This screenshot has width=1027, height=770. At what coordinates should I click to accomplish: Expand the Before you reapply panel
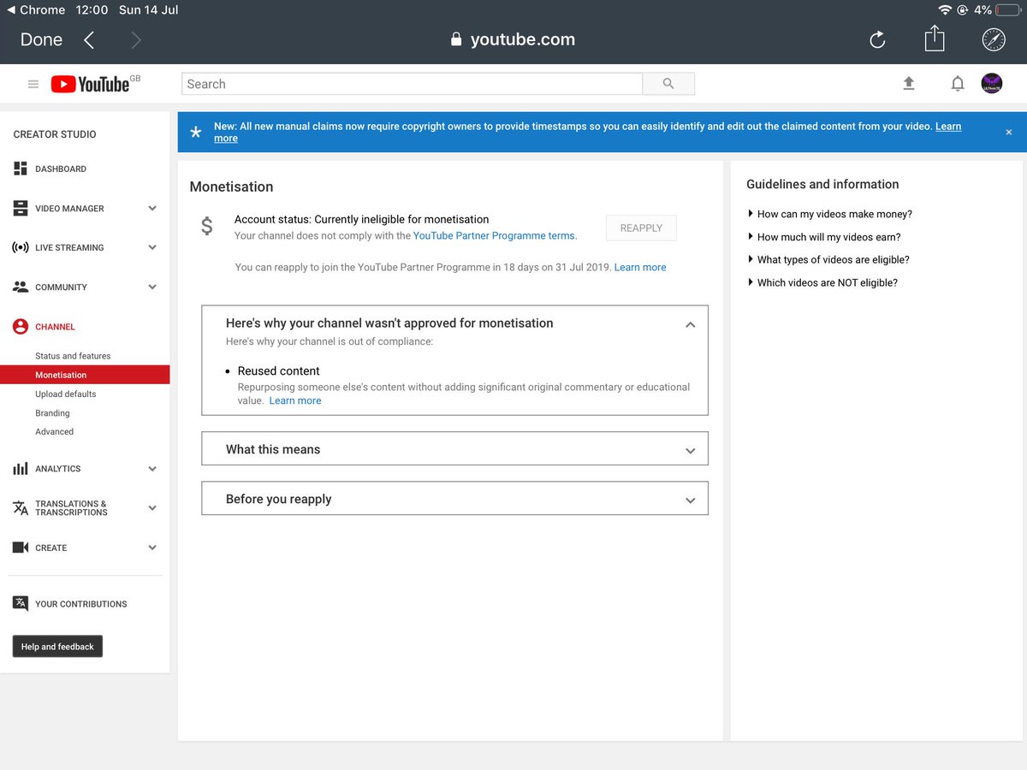click(691, 500)
